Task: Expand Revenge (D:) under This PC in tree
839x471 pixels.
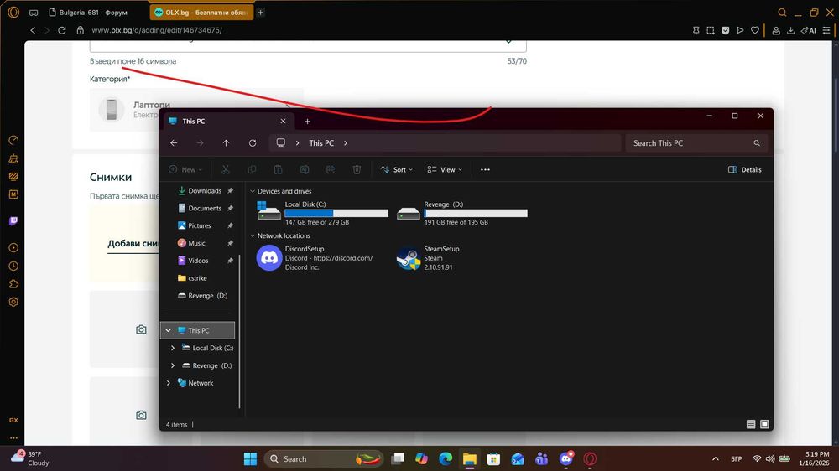Action: pyautogui.click(x=172, y=365)
